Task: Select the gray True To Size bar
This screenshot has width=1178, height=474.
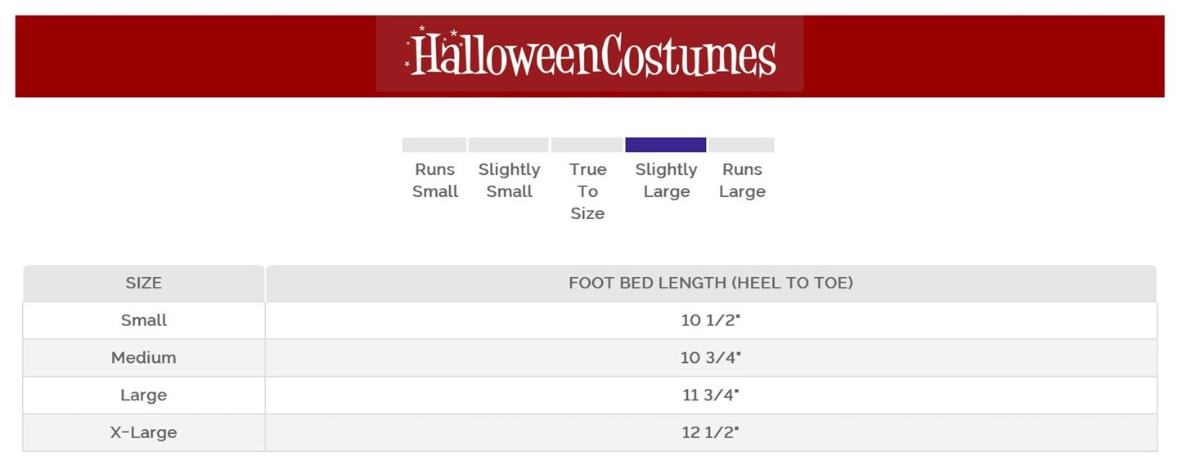Action: click(587, 145)
